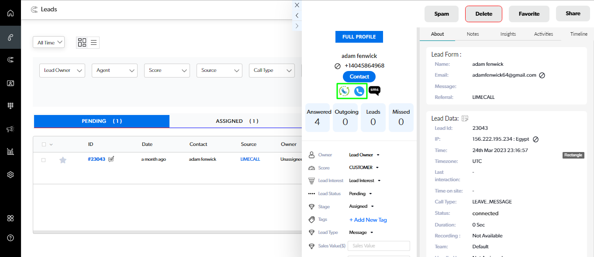Switch to the PENDING tab
Image resolution: width=594 pixels, height=257 pixels.
pyautogui.click(x=102, y=121)
